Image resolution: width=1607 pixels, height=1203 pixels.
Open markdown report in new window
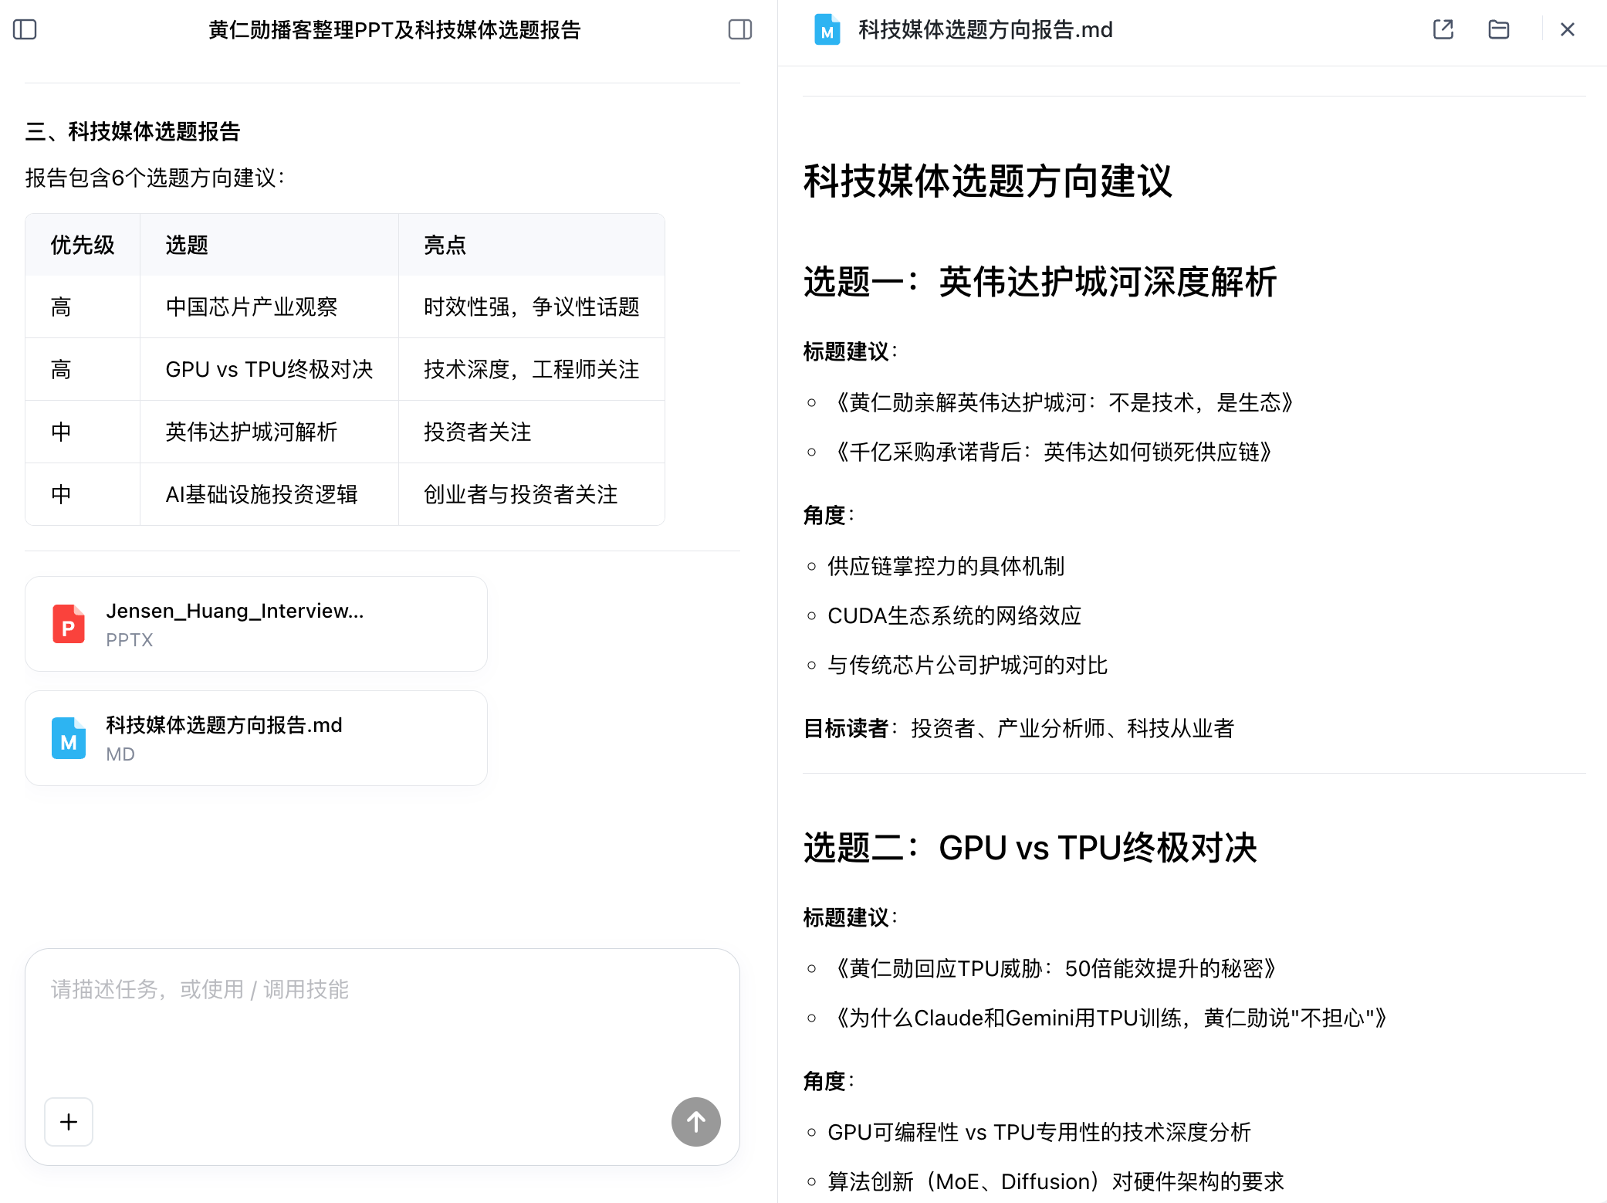click(1443, 29)
